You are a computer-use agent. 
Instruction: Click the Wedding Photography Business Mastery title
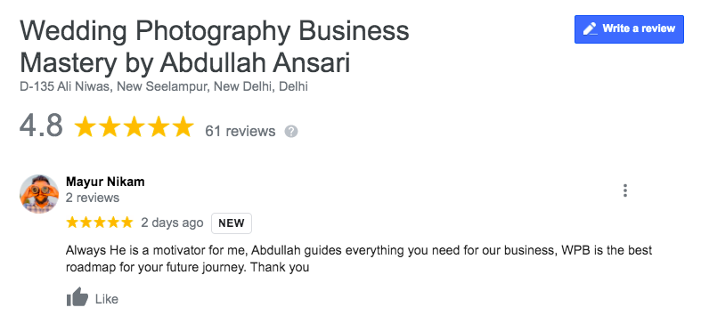[x=215, y=47]
